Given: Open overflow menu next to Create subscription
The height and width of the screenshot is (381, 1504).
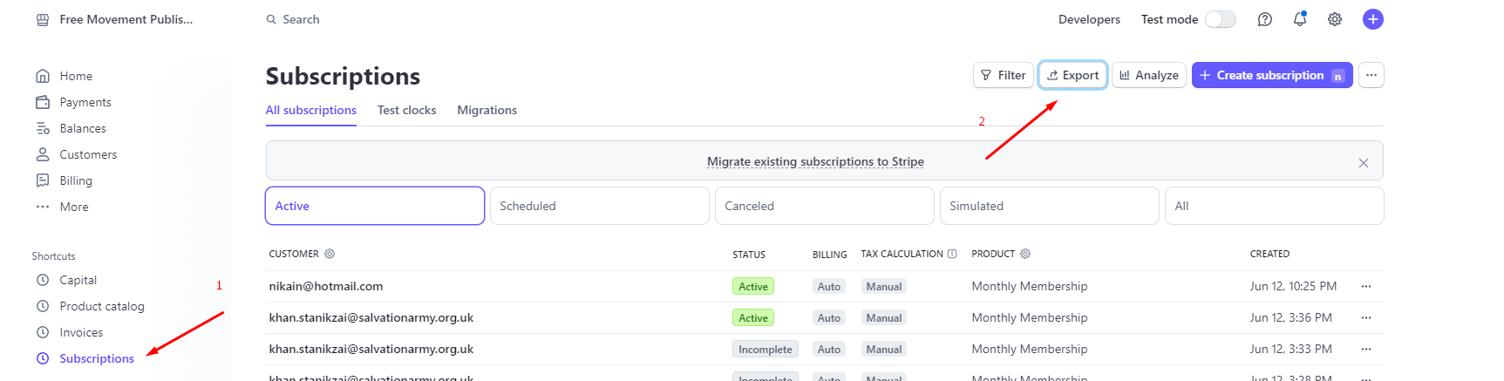Looking at the screenshot, I should [1371, 75].
